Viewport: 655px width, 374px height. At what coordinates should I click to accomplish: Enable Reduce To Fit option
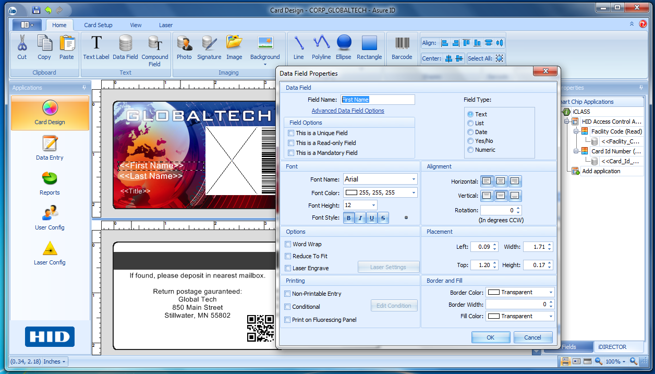pyautogui.click(x=288, y=256)
